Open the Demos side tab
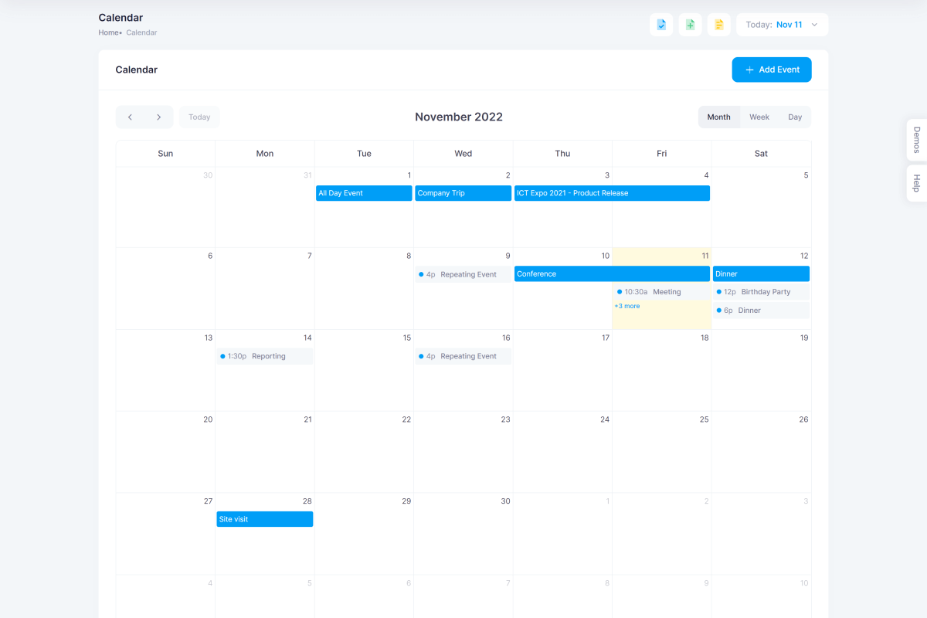Image resolution: width=927 pixels, height=618 pixels. (916, 140)
